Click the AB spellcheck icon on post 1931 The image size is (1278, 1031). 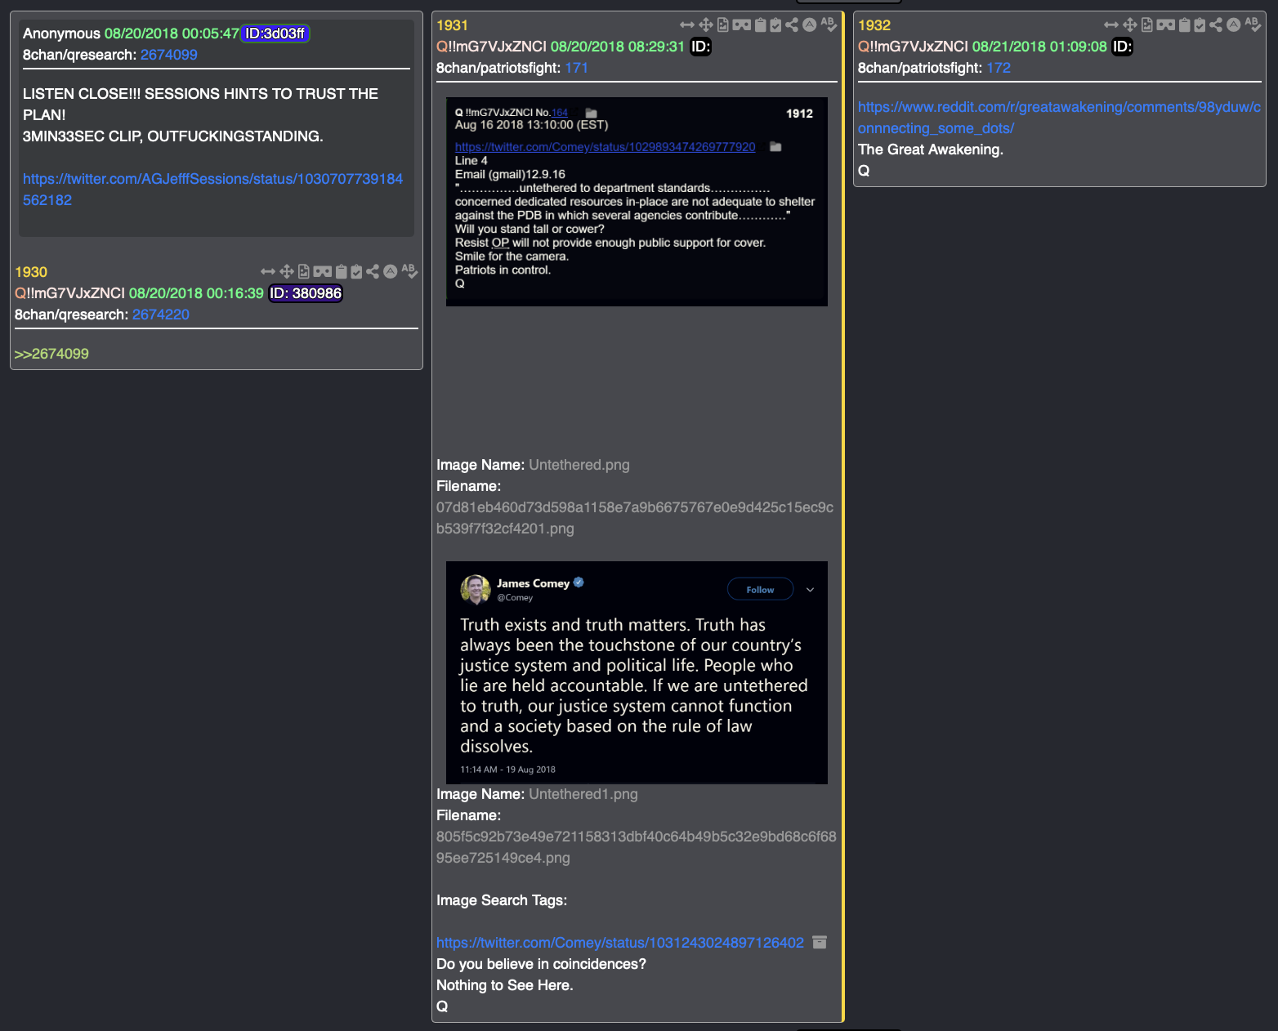point(829,25)
